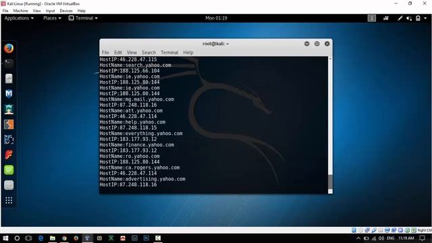Open the VirtualBox Help menu

tap(81, 11)
